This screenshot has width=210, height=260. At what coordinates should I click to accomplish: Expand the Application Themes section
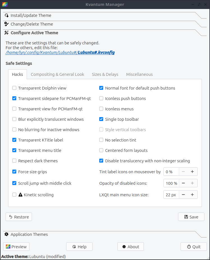pyautogui.click(x=29, y=234)
